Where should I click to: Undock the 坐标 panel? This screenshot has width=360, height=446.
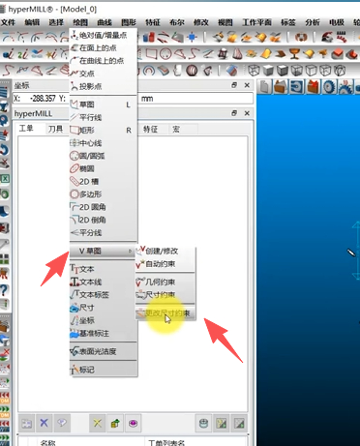click(234, 85)
